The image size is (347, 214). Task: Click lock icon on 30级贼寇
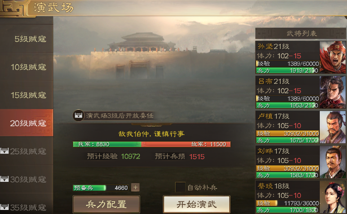(x=5, y=179)
